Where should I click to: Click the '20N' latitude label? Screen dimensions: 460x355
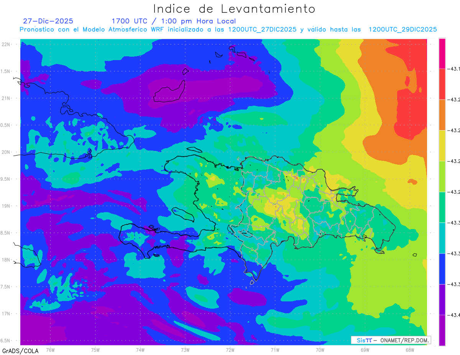point(6,152)
